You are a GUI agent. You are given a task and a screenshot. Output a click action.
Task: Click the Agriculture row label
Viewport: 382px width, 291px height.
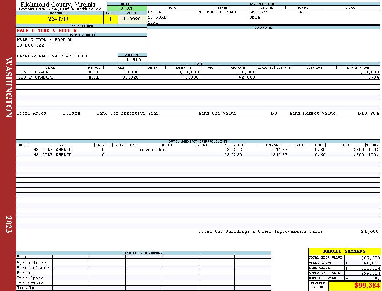(31, 263)
